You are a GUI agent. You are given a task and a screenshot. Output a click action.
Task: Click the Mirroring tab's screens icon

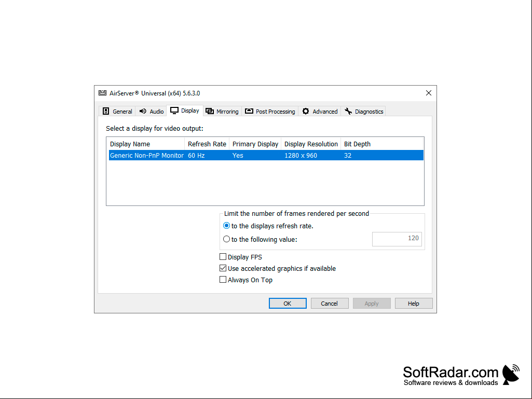(210, 111)
